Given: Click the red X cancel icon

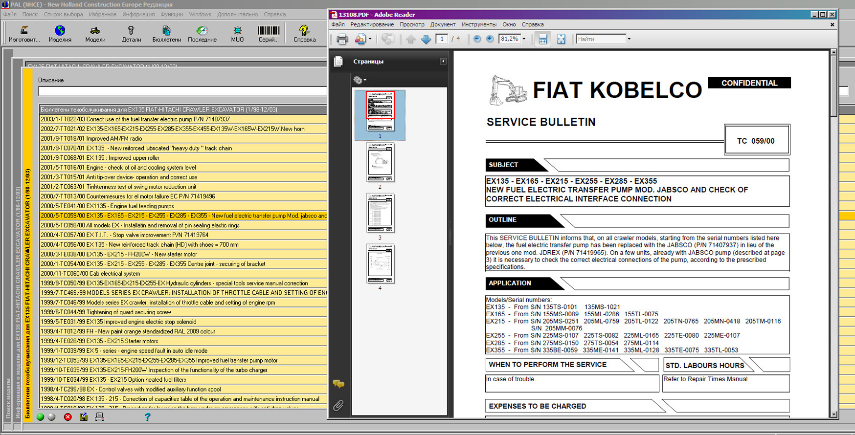Looking at the screenshot, I should click(67, 417).
